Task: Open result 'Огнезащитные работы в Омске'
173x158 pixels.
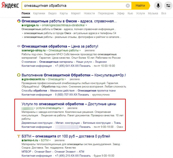Action: [x=69, y=21]
